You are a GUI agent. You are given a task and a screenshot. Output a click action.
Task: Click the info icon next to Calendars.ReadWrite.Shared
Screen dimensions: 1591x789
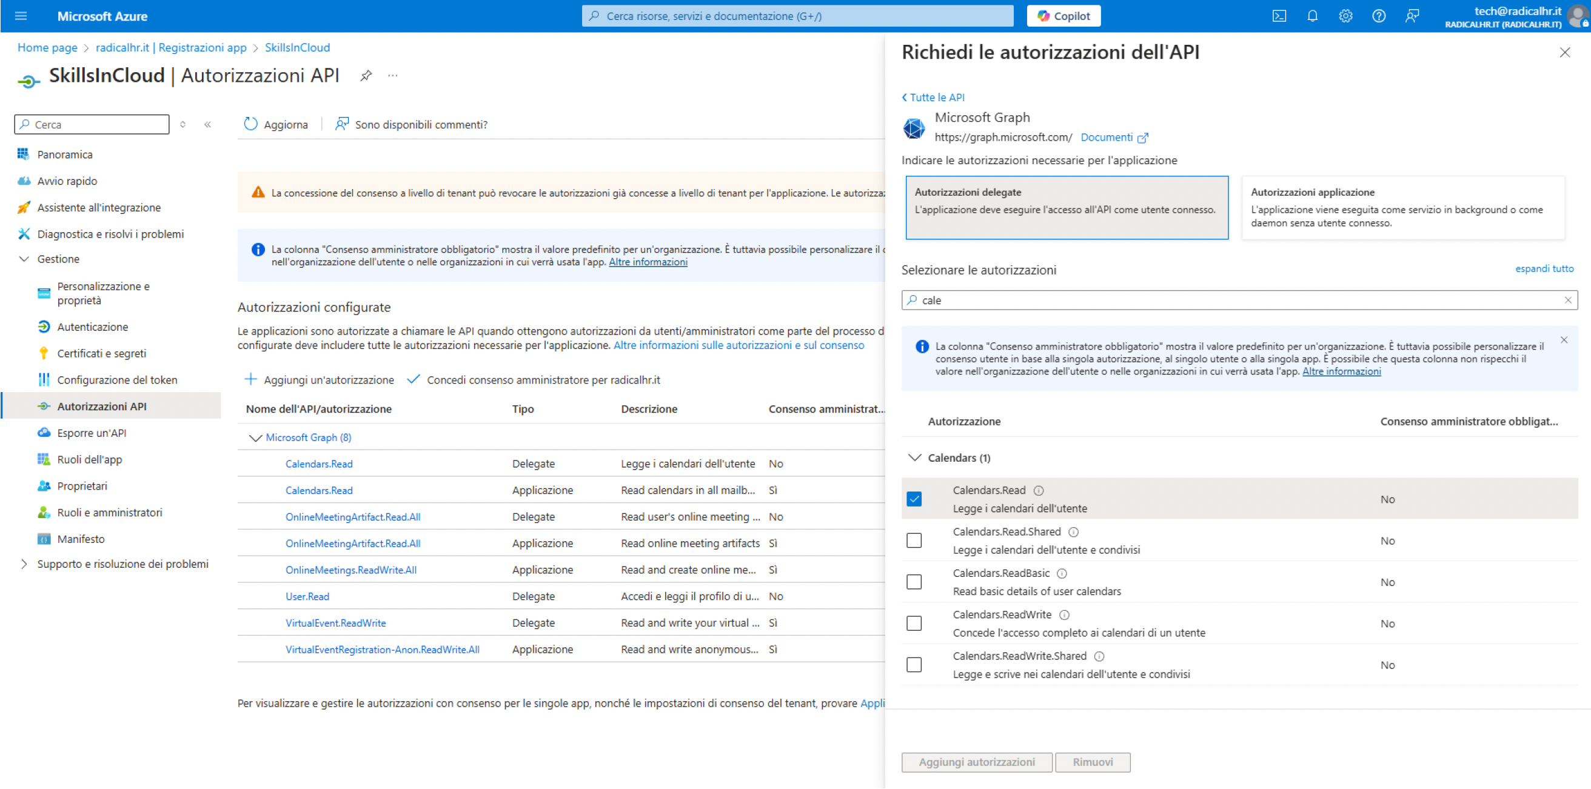pyautogui.click(x=1099, y=656)
